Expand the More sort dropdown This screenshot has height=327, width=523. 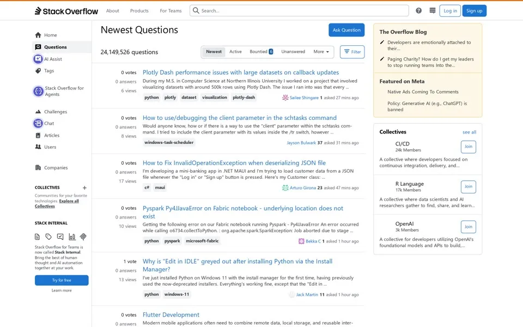[321, 52]
